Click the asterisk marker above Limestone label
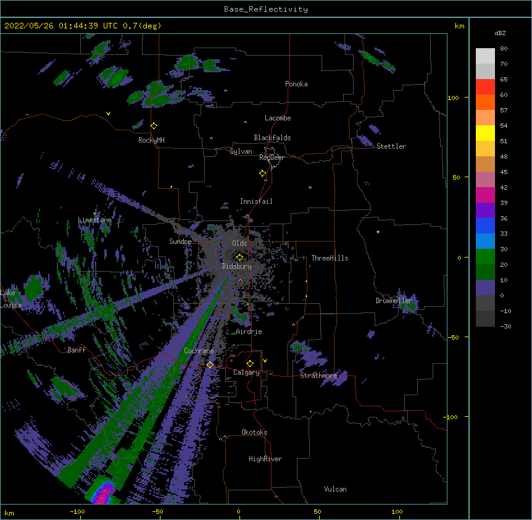532x520 pixels. [x=95, y=214]
